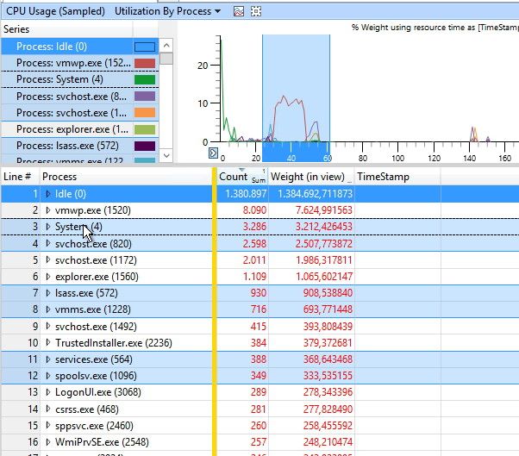Click the TimeStamp column header
519x456 pixels.
coord(384,177)
